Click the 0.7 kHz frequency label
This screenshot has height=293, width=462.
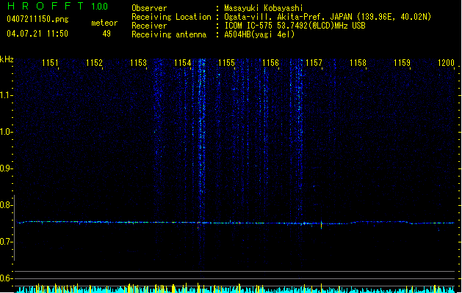[x=6, y=242]
